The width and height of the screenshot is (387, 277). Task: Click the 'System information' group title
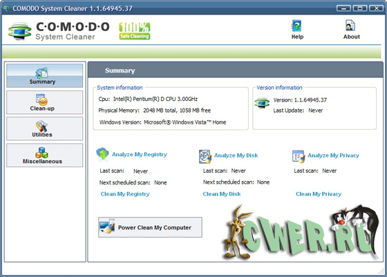tap(120, 88)
